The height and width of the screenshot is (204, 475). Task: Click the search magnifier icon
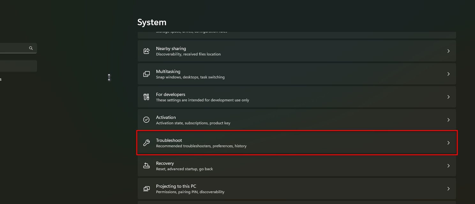tap(31, 48)
